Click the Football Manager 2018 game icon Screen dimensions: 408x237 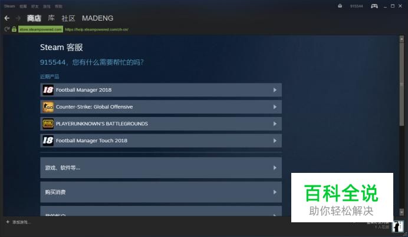[48, 90]
